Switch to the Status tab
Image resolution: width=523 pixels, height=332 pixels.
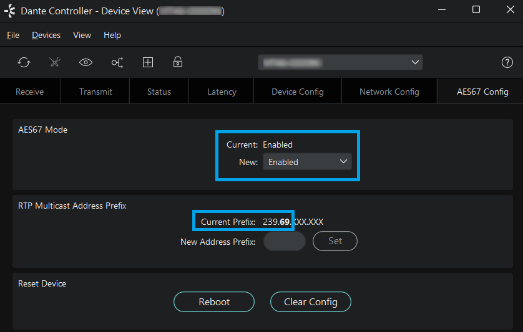coord(159,92)
